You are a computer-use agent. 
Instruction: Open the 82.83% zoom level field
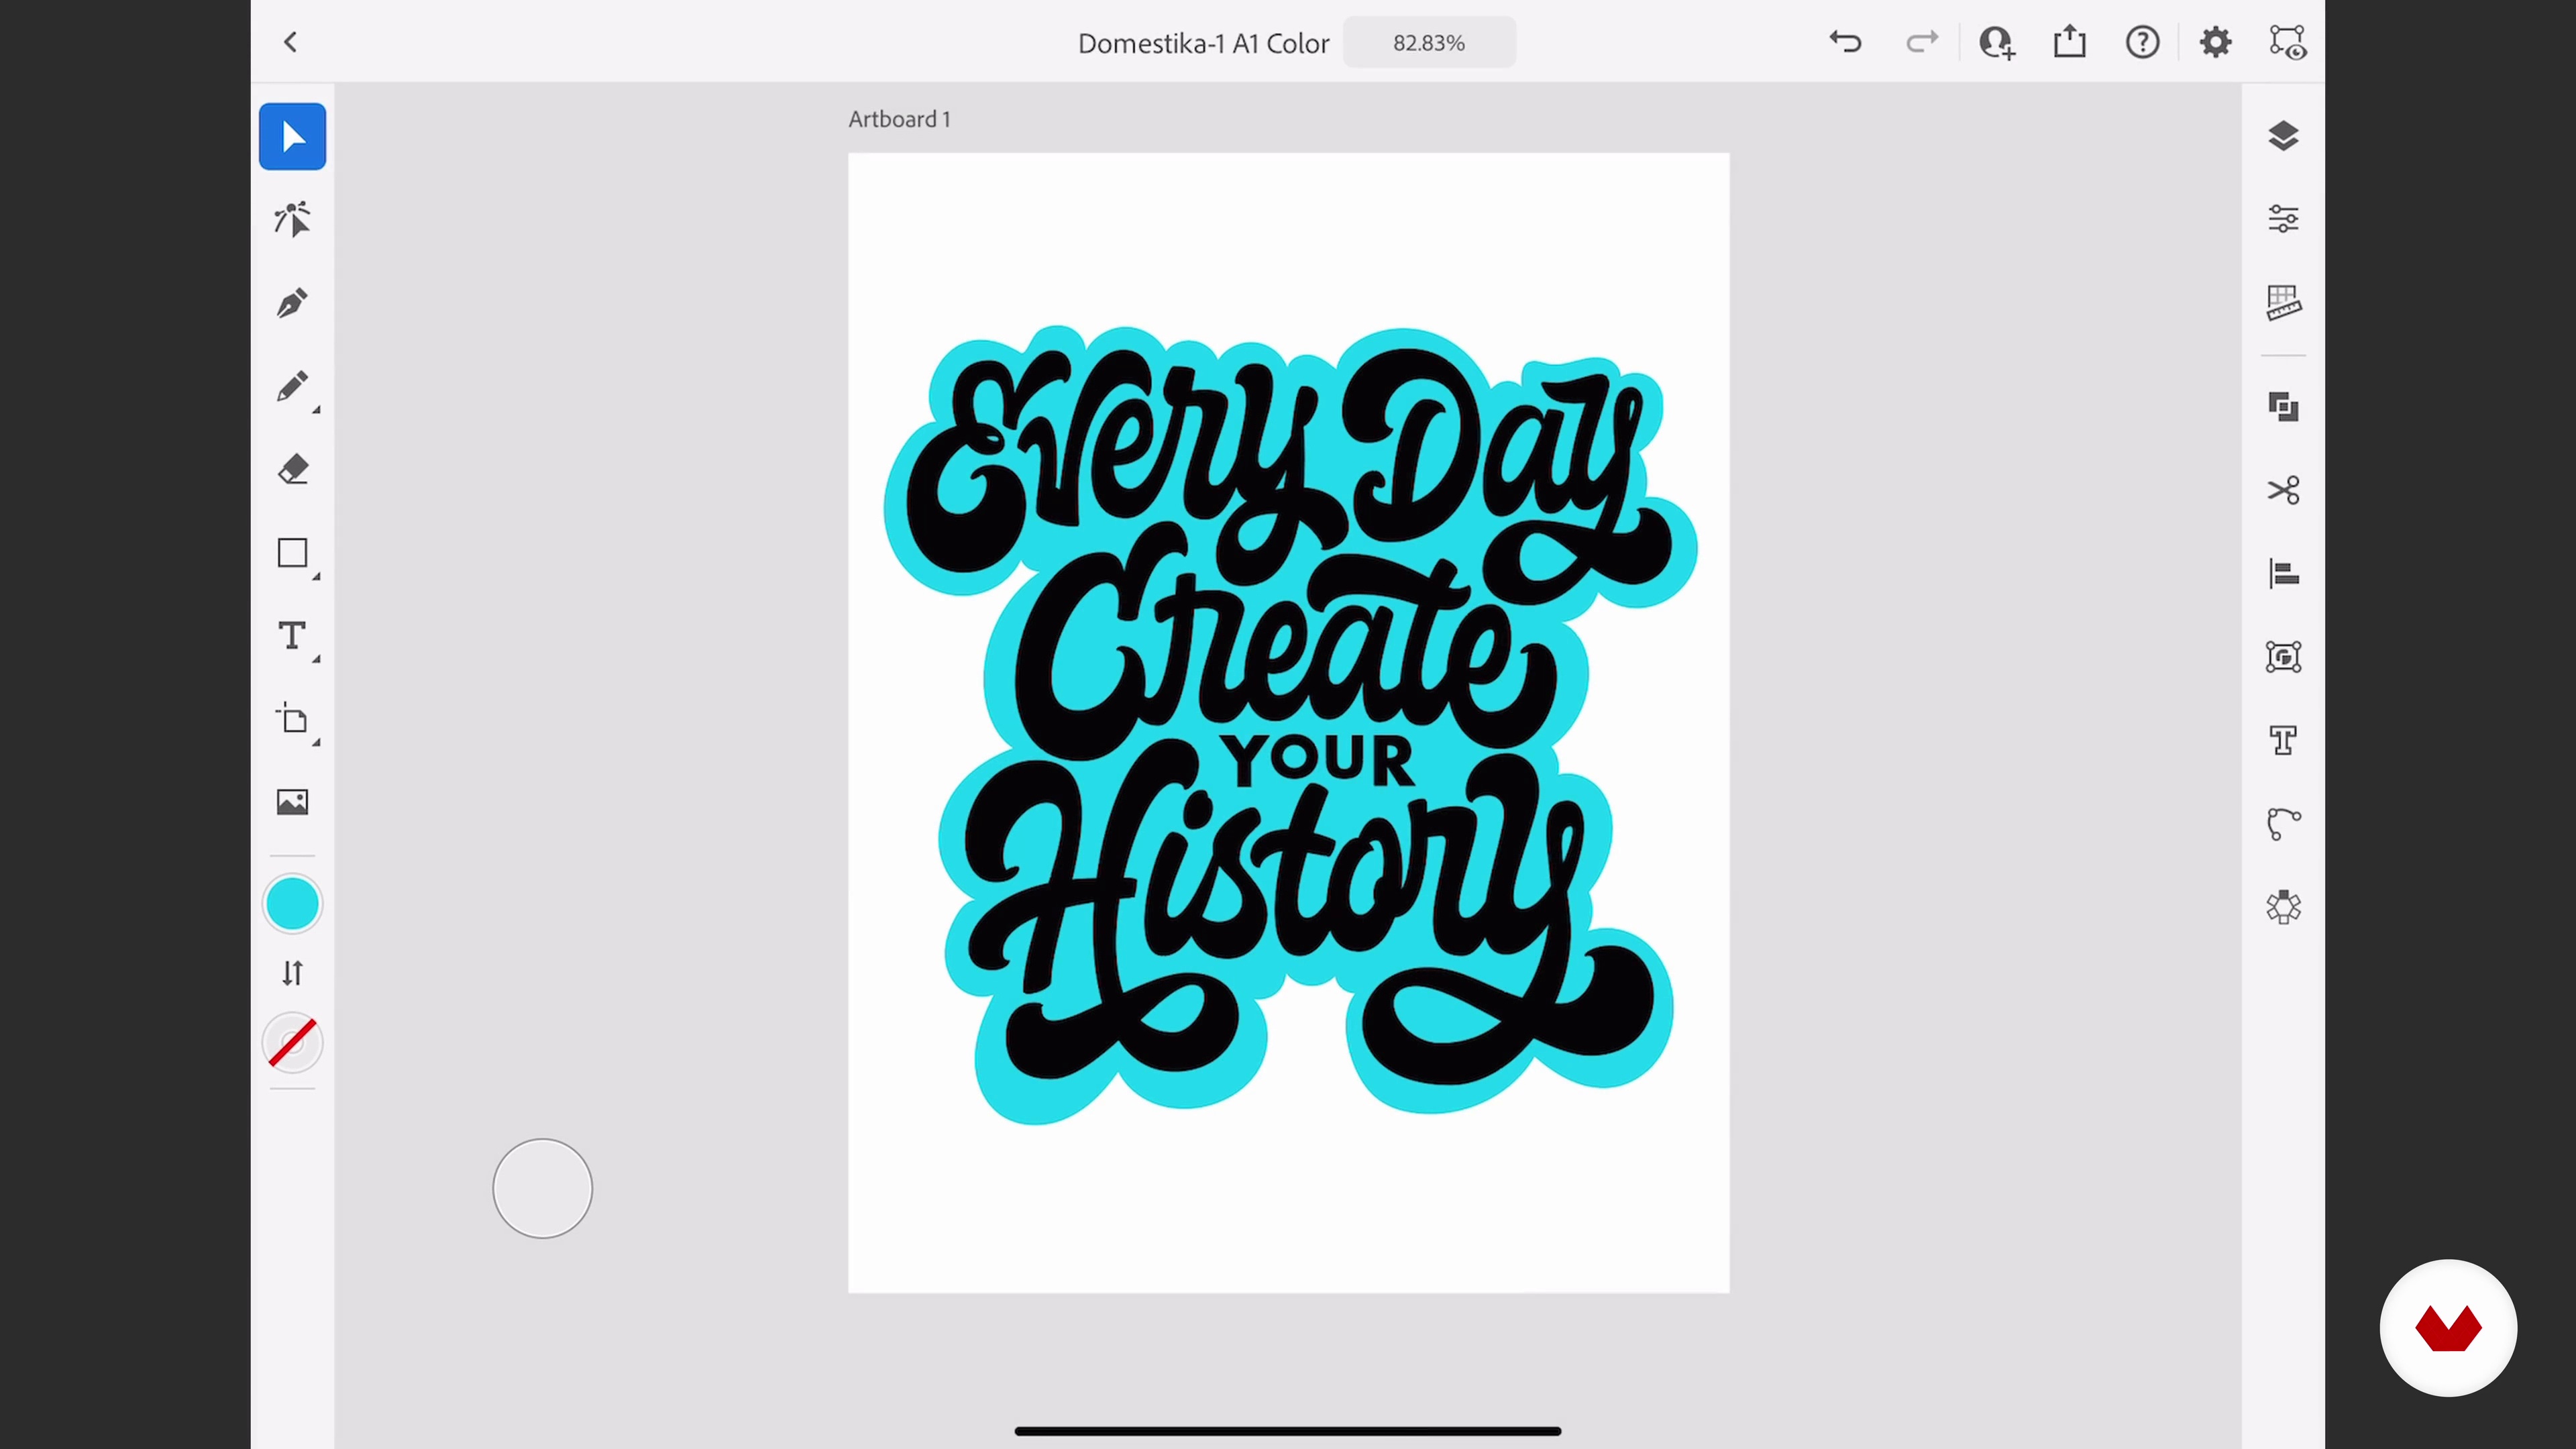pos(1429,43)
